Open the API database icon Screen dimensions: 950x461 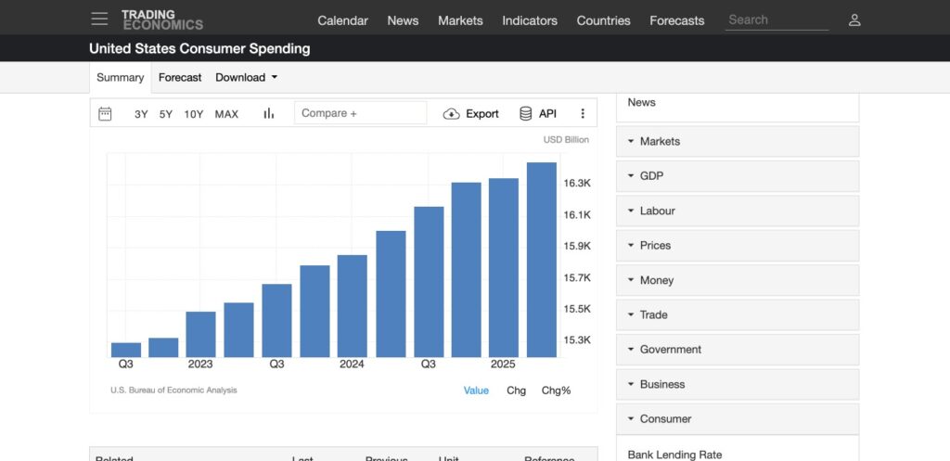[526, 113]
